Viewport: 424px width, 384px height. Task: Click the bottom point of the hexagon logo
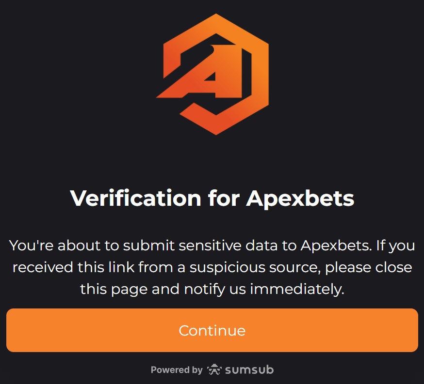[216, 133]
